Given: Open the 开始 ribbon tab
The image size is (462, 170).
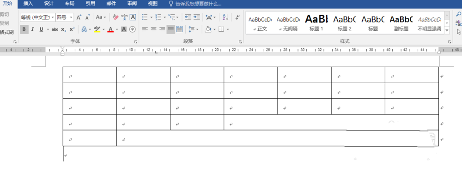Looking at the screenshot, I should [x=7, y=4].
